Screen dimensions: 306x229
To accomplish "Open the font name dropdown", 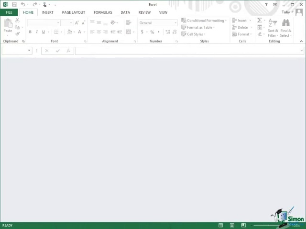I will [58, 23].
